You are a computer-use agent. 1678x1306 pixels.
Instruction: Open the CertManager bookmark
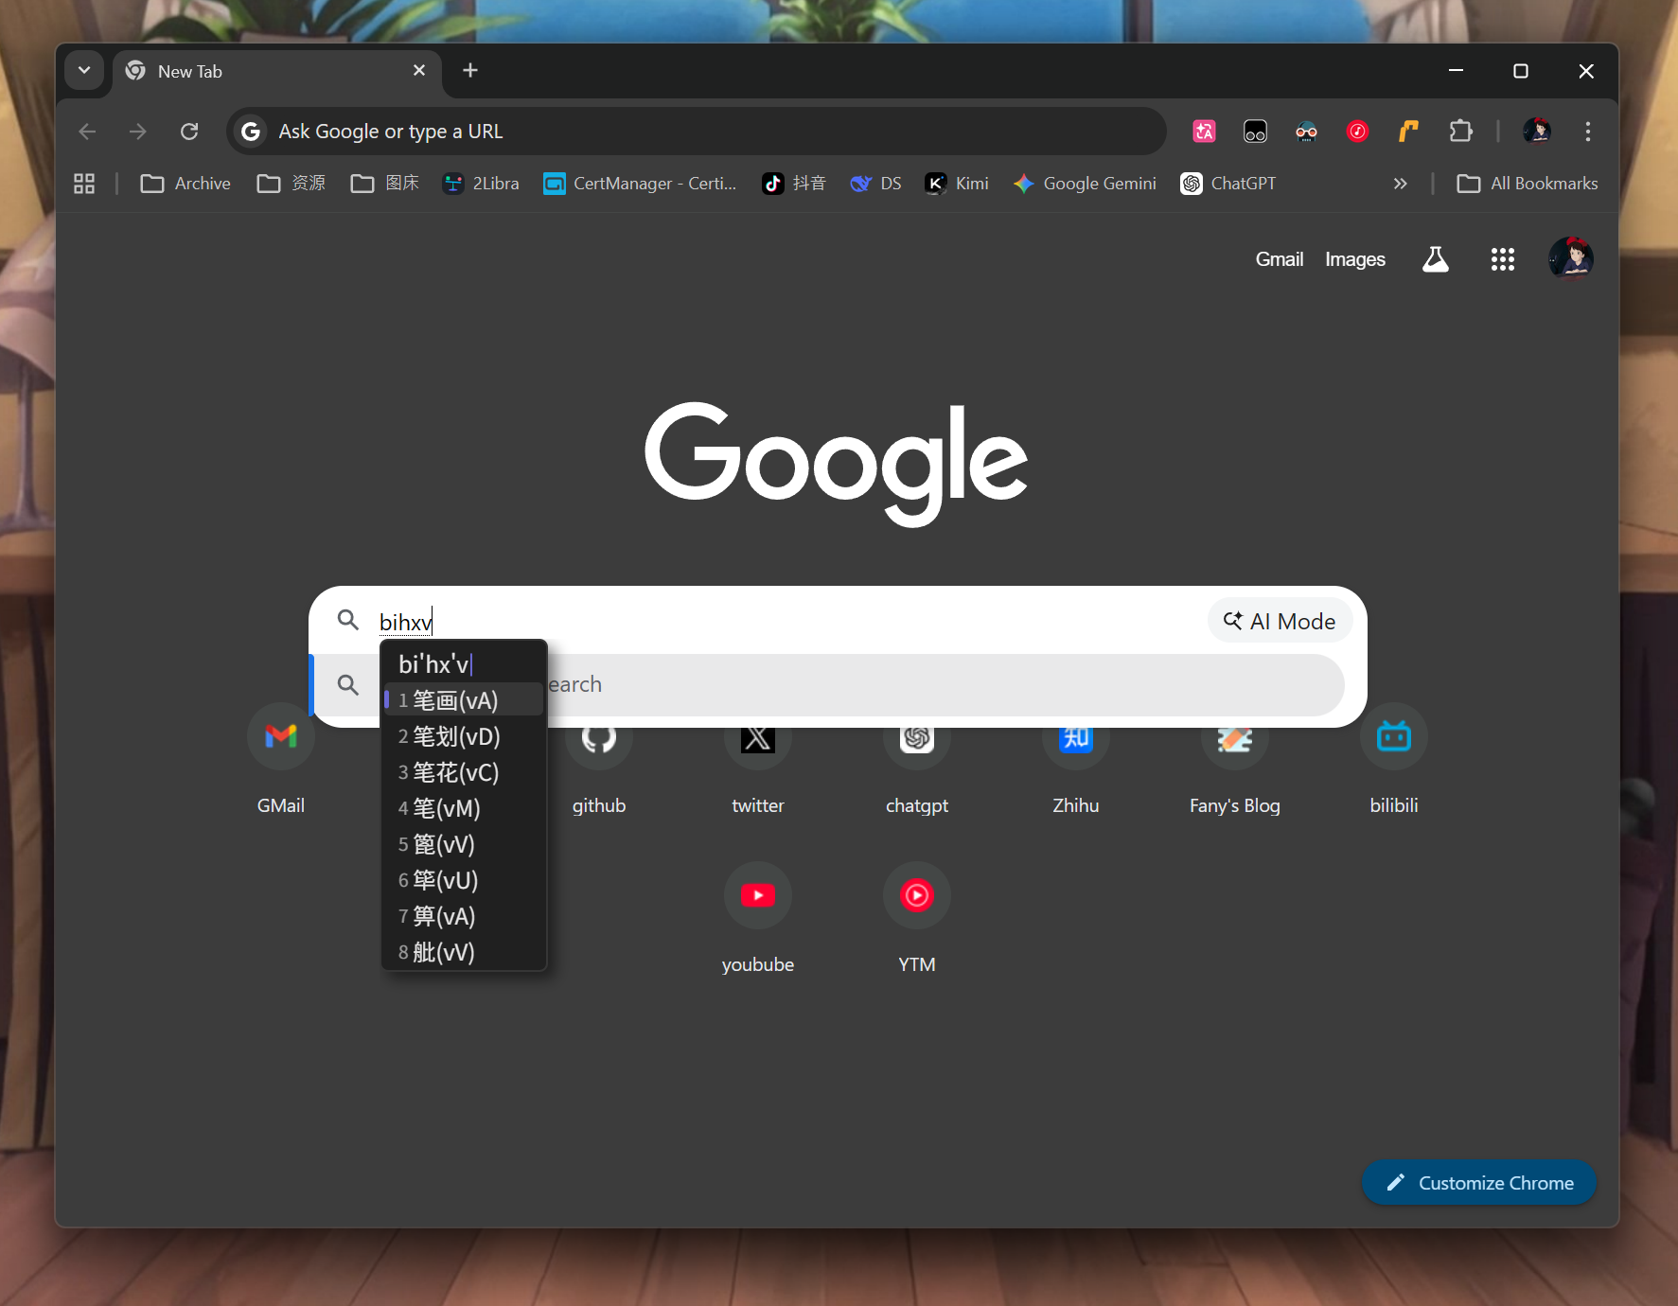[640, 184]
